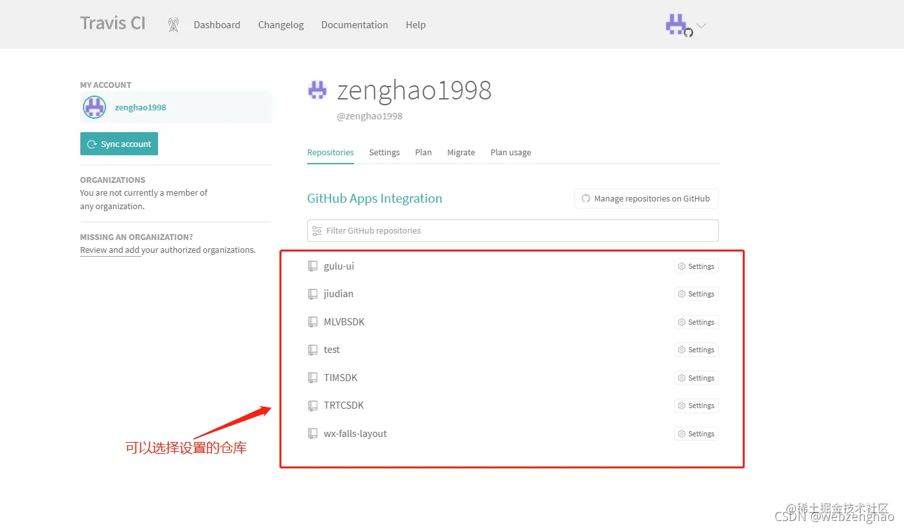Open Settings for the TRTCSDK repository

(x=696, y=406)
